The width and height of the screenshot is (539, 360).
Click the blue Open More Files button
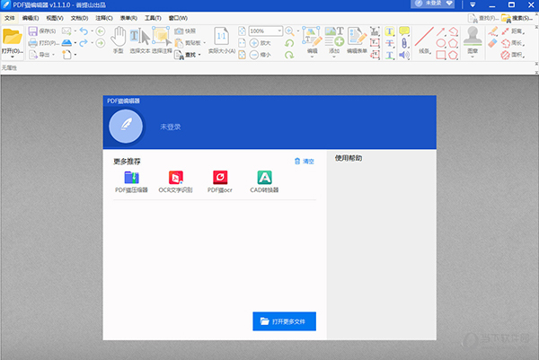click(284, 321)
